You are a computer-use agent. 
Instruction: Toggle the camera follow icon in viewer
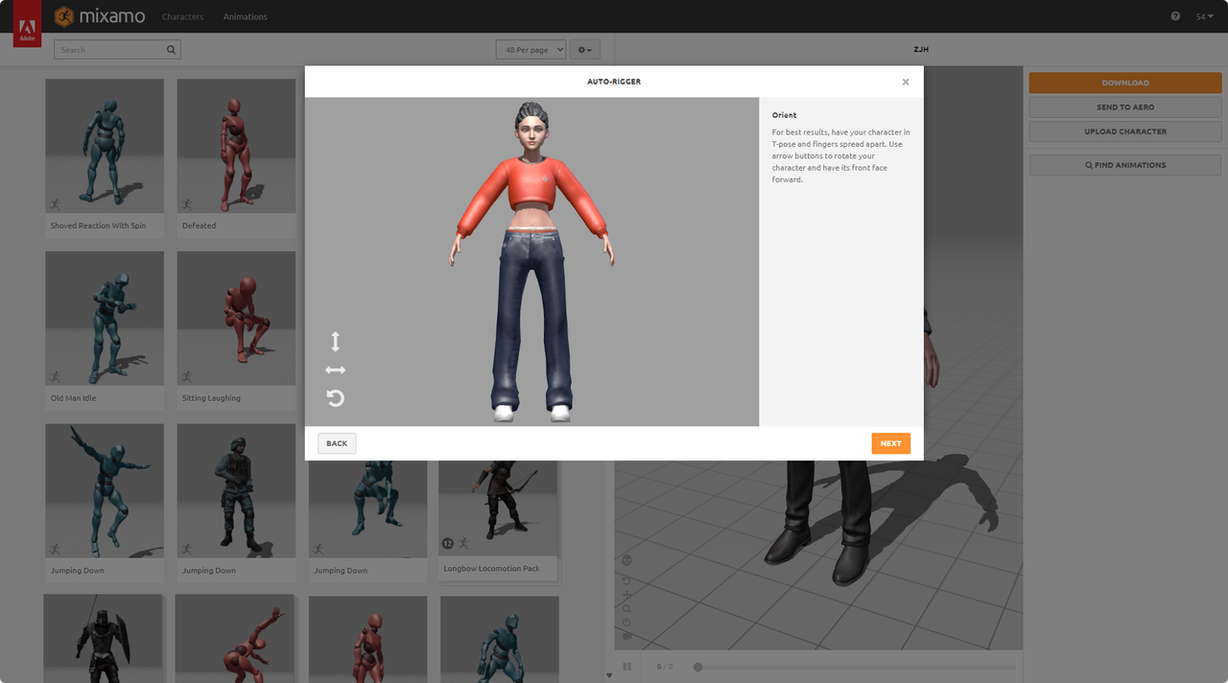(626, 635)
